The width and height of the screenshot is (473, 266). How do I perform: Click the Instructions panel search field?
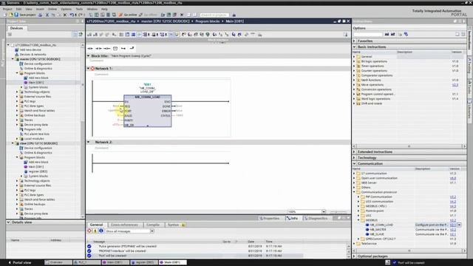pyautogui.click(x=368, y=35)
